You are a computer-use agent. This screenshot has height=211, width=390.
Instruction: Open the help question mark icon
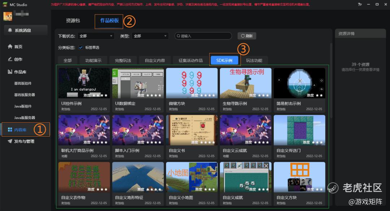coord(360,4)
